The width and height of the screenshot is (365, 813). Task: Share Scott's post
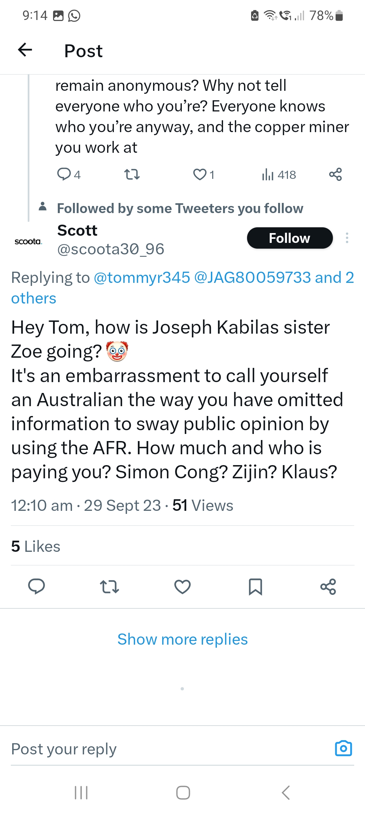(328, 586)
